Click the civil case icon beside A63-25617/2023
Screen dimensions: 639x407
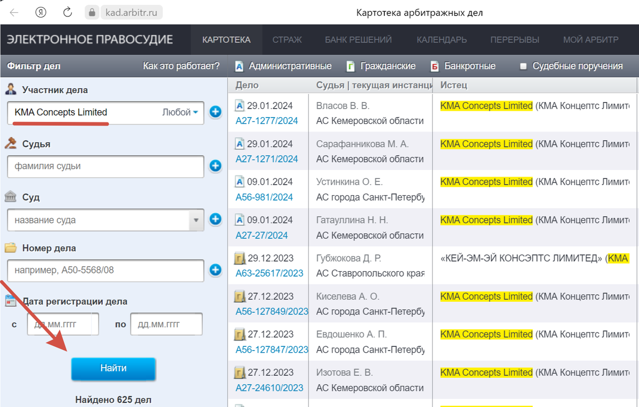tap(240, 258)
